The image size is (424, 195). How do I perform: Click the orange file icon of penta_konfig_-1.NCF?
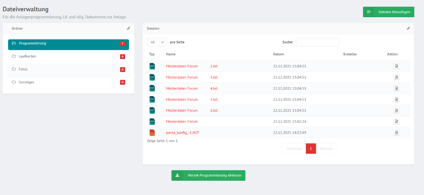tap(152, 132)
